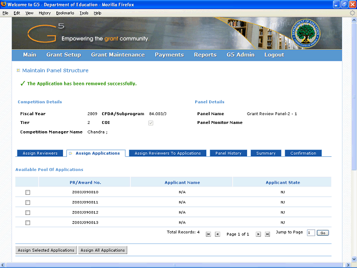Image resolution: width=357 pixels, height=268 pixels.
Task: Click the icon in the Assign Applications tab
Action: [x=71, y=154]
